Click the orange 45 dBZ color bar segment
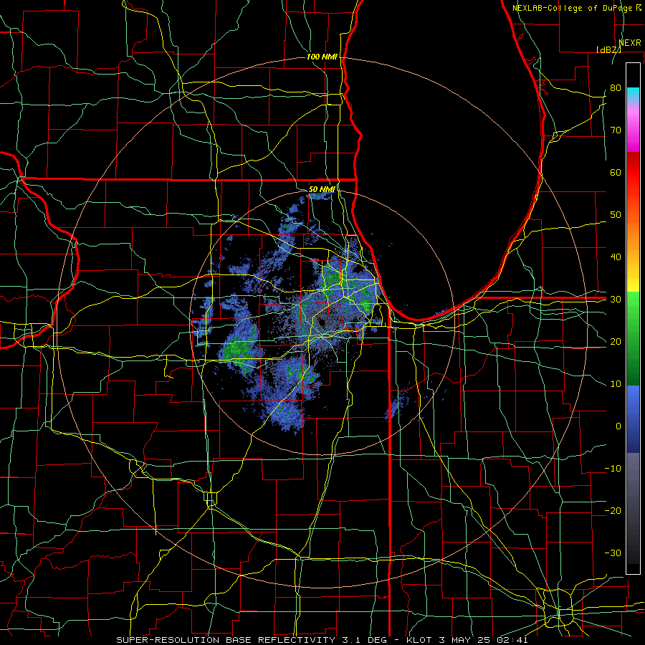Screen dimensions: 645x645 (x=633, y=236)
